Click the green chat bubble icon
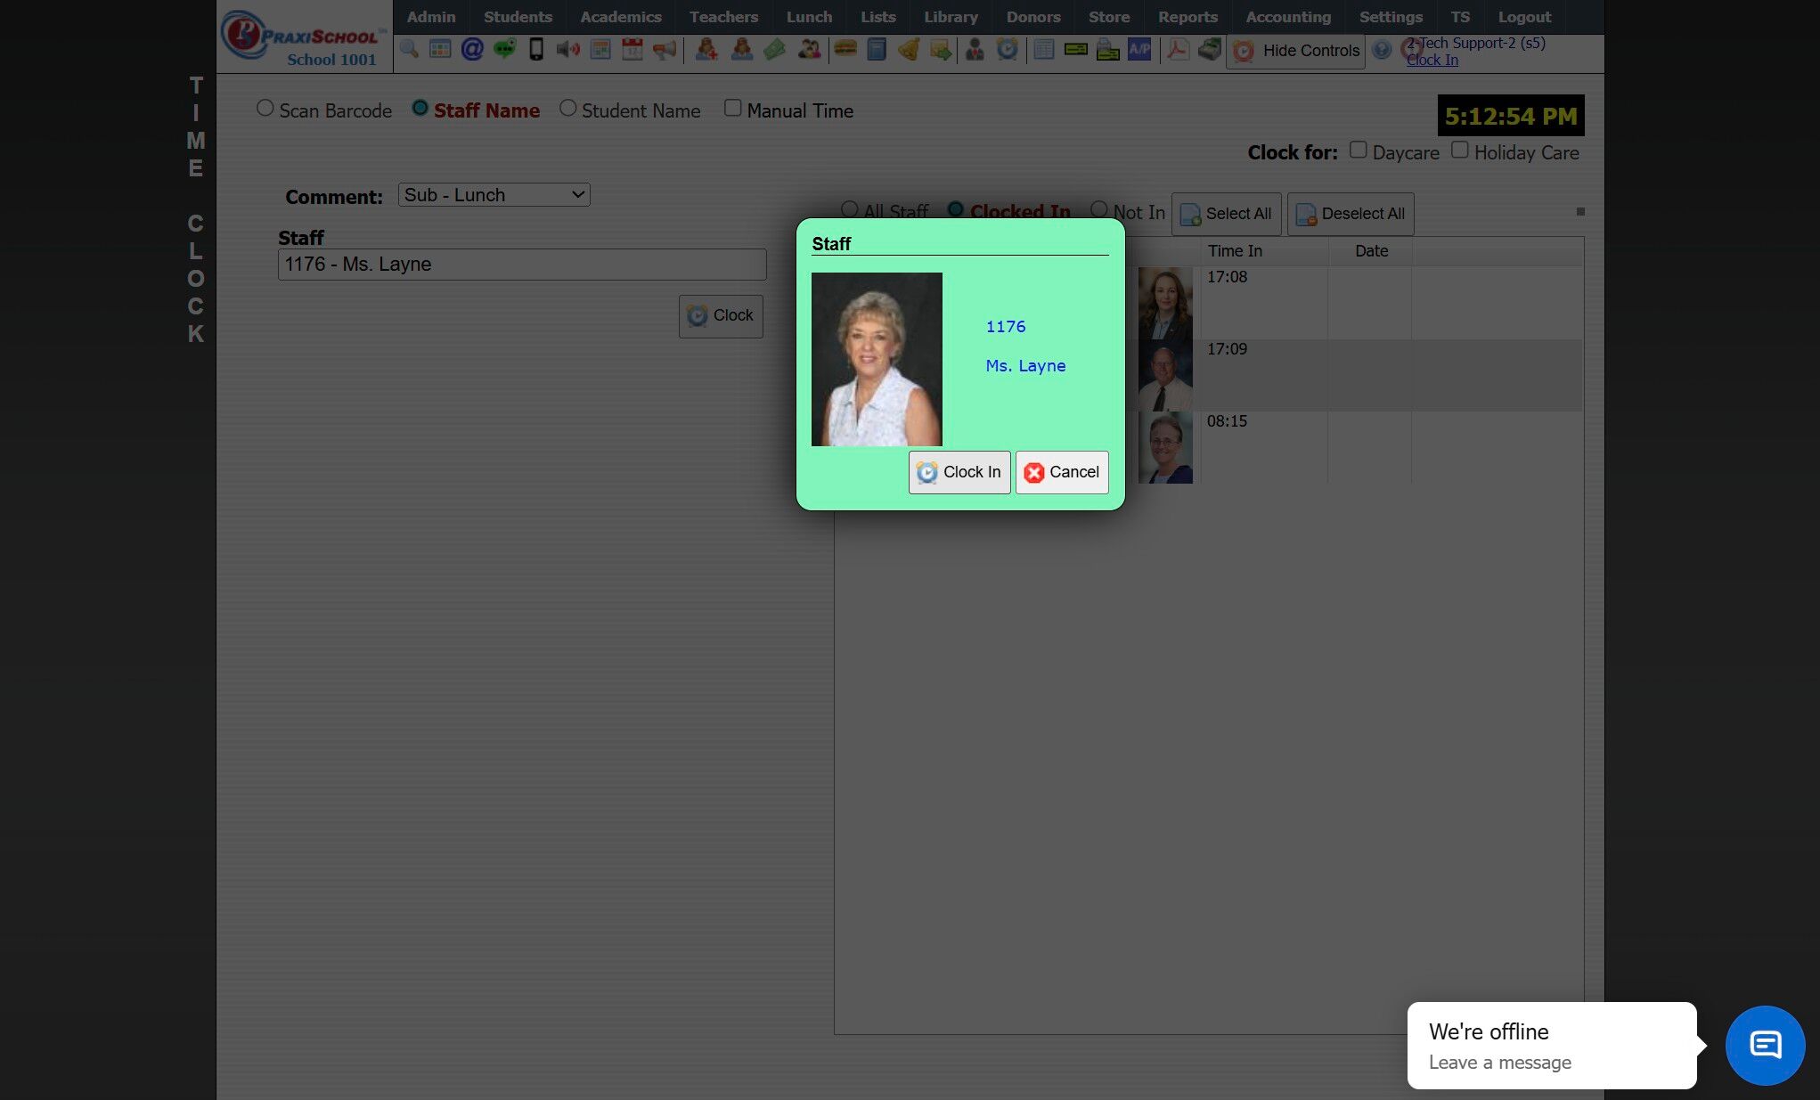This screenshot has width=1820, height=1100. pos(504,49)
